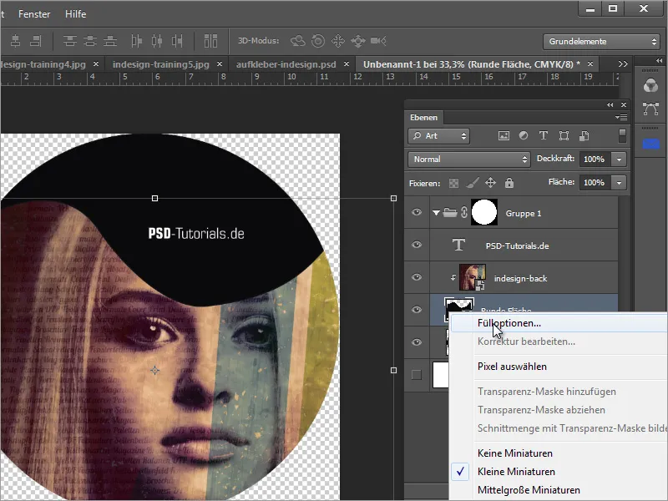
Task: Select the 3D slide object icon
Action: [x=358, y=41]
